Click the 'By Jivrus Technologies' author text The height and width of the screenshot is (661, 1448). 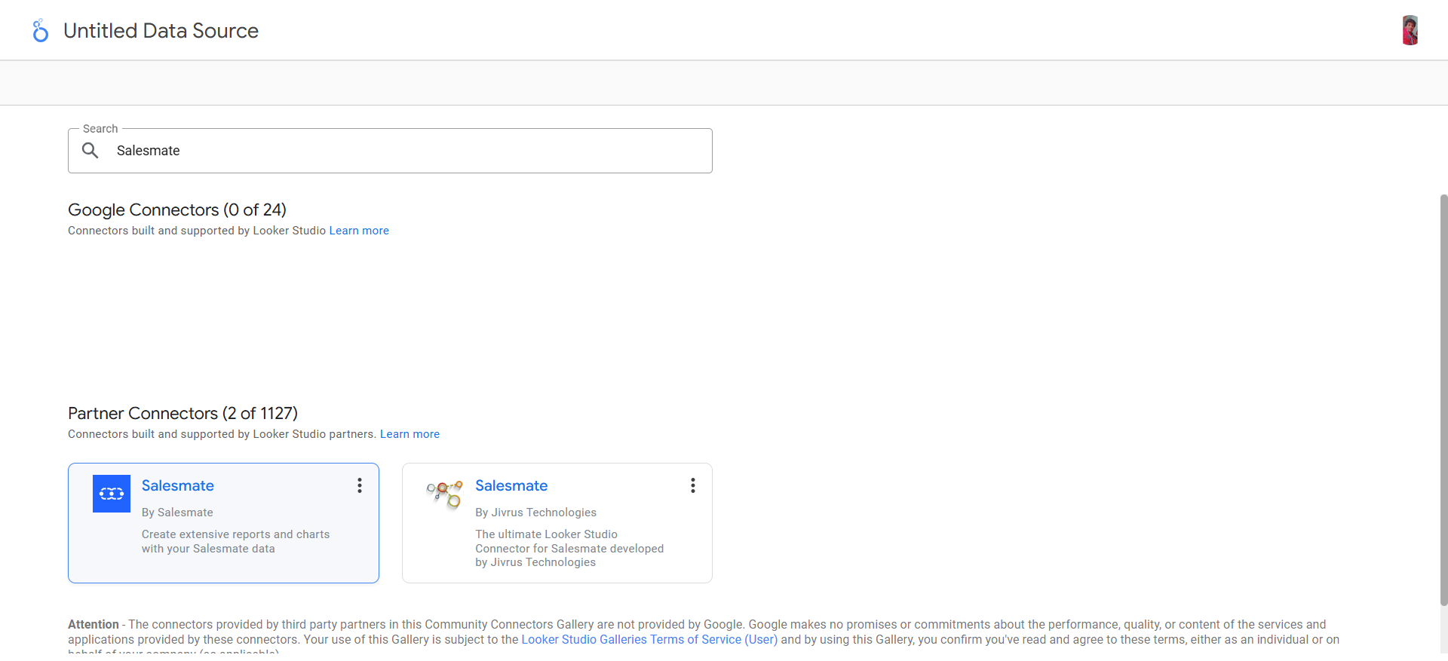535,513
